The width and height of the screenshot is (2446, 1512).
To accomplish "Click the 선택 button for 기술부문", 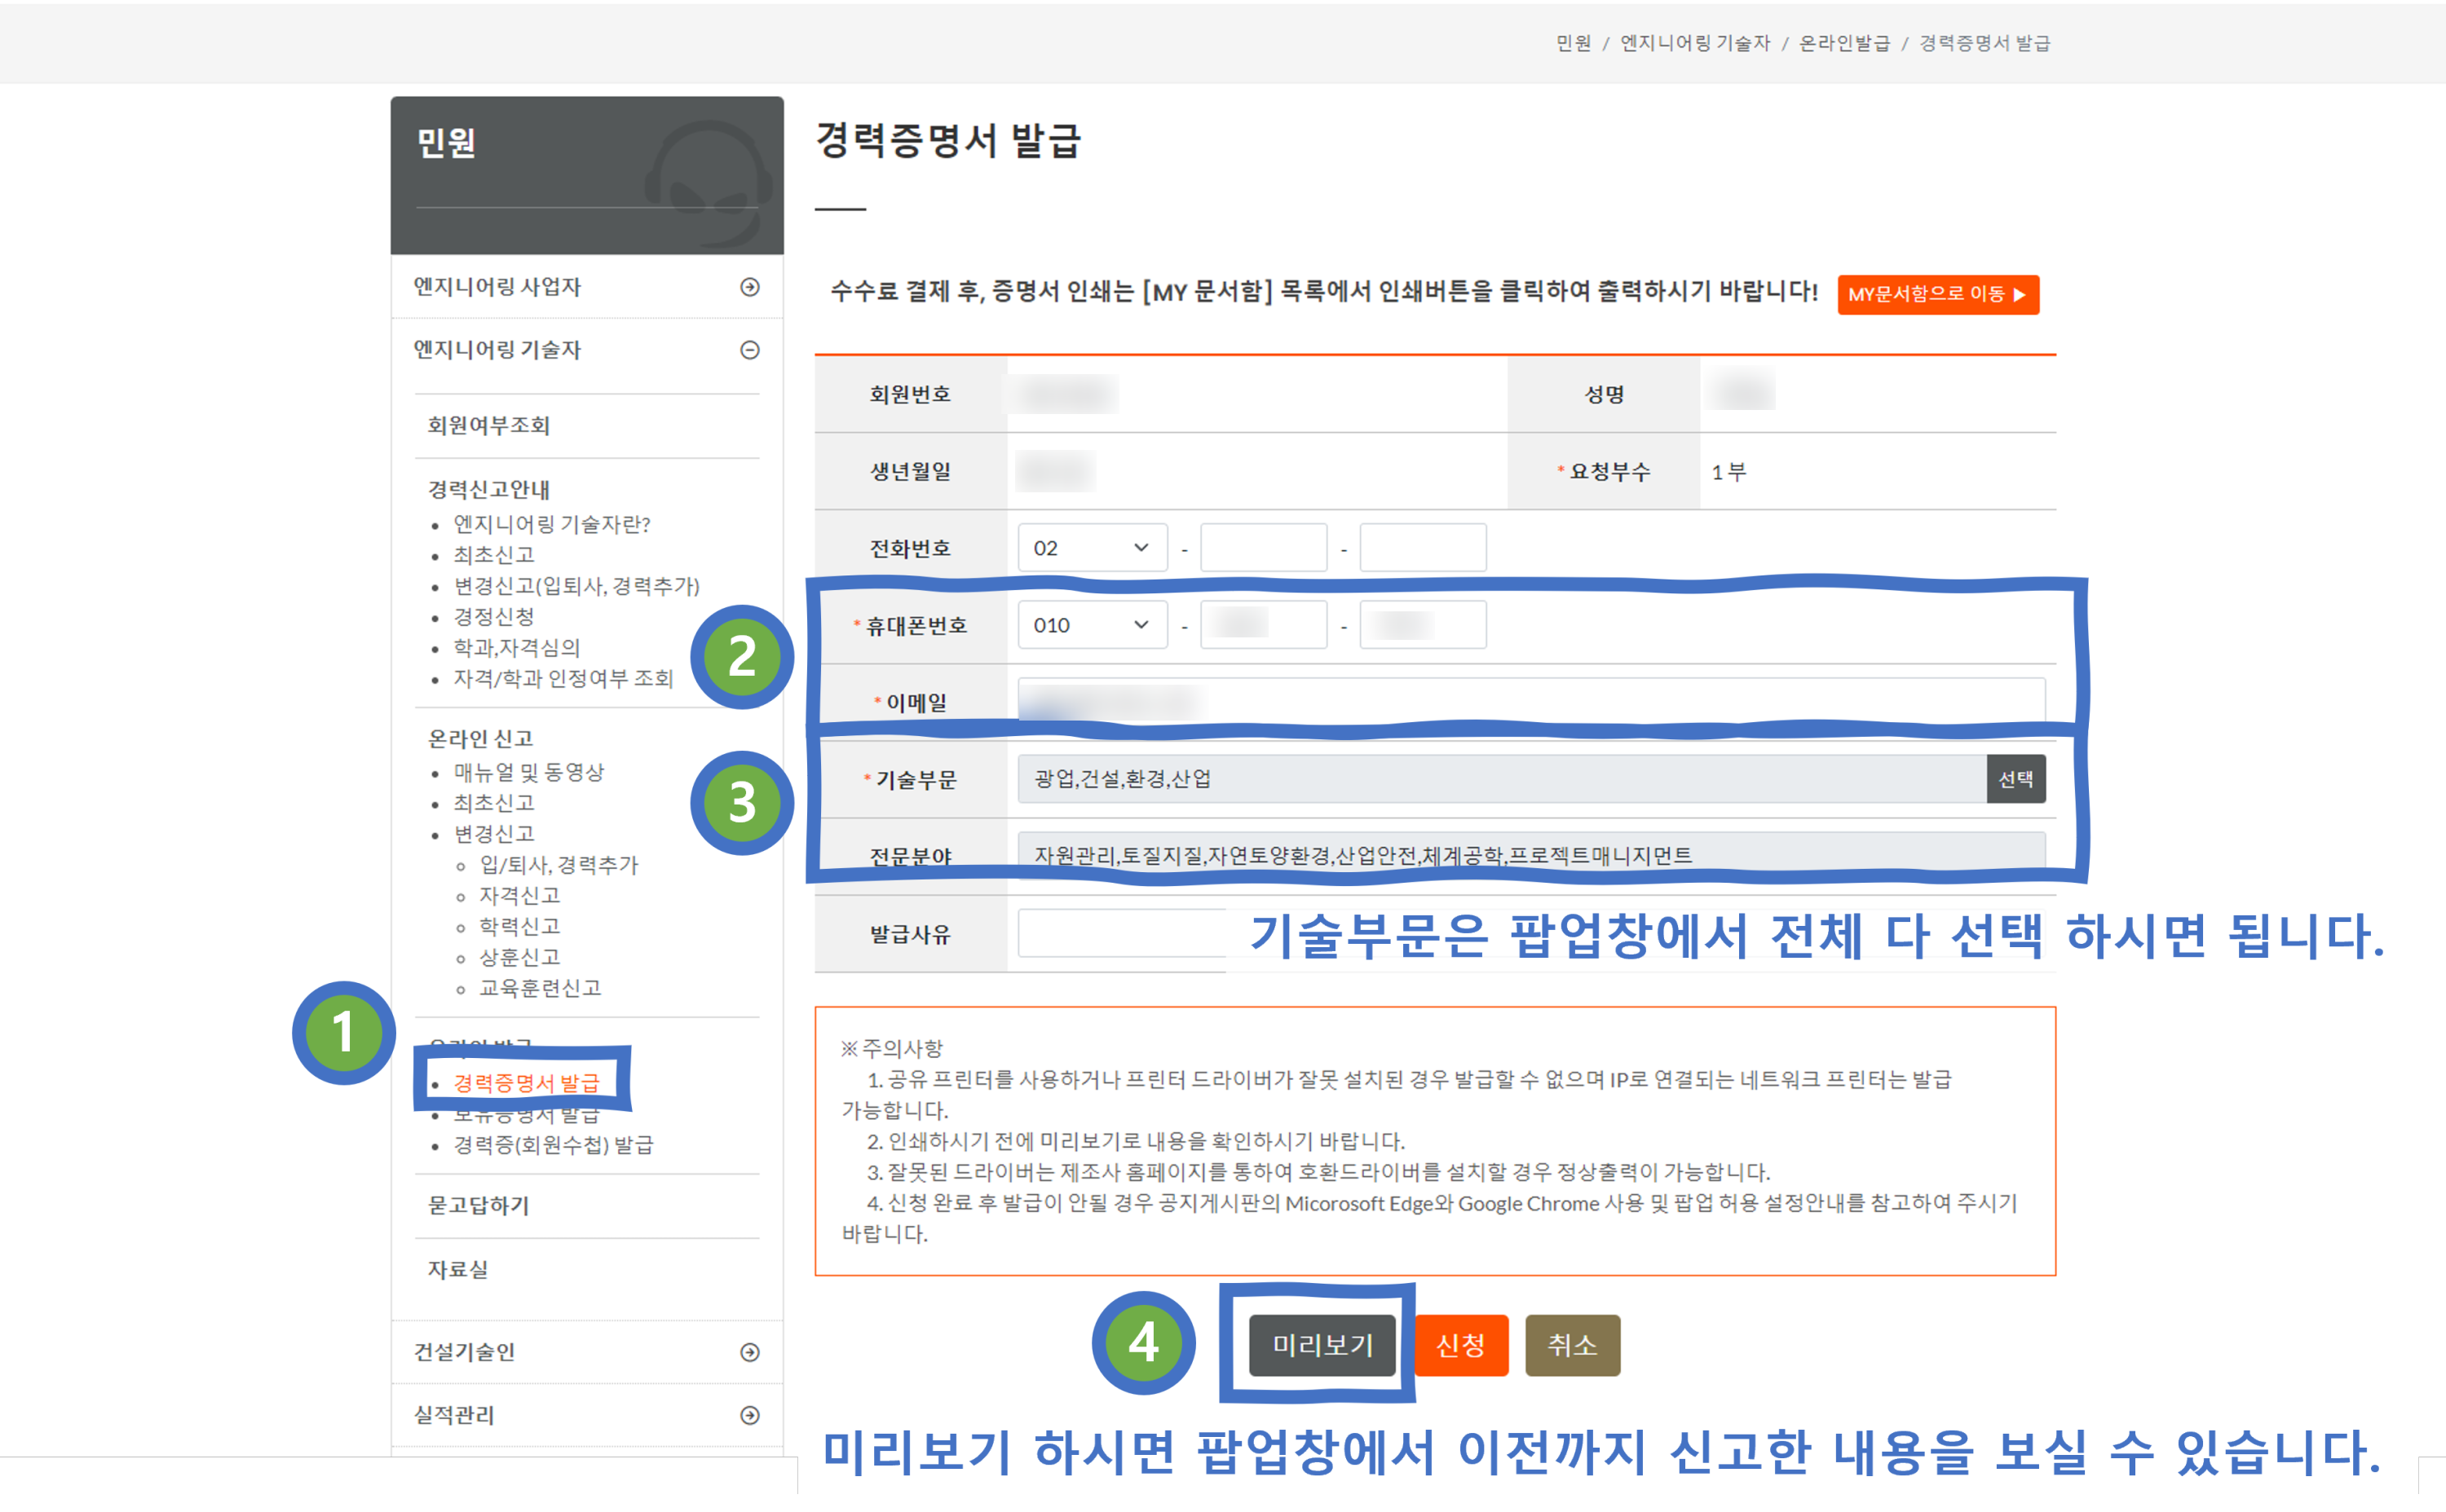I will click(x=2014, y=779).
